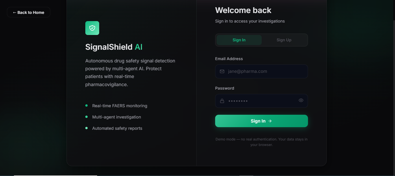Show password using the eye icon
395x176 pixels.
(301, 100)
